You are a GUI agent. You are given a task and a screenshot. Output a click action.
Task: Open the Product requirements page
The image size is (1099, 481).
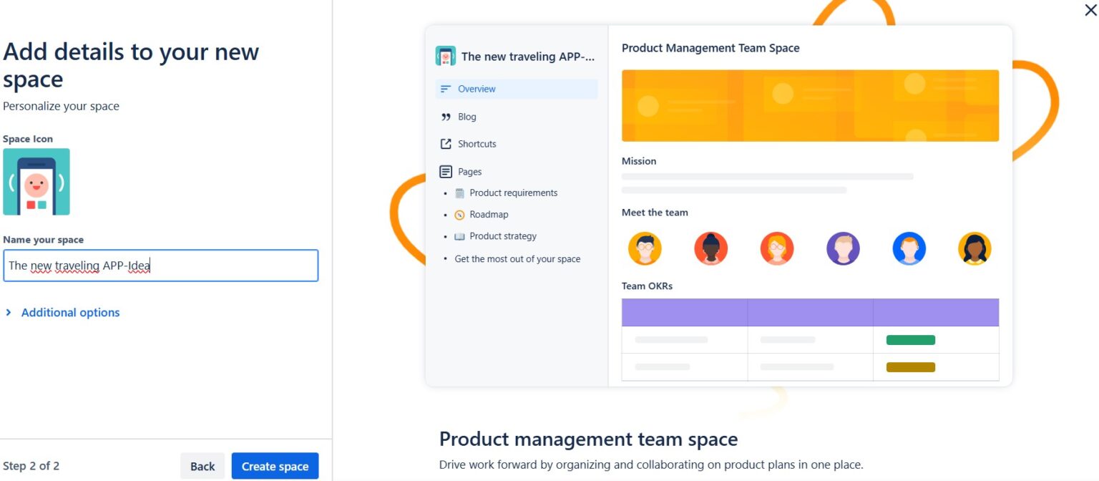click(x=513, y=193)
